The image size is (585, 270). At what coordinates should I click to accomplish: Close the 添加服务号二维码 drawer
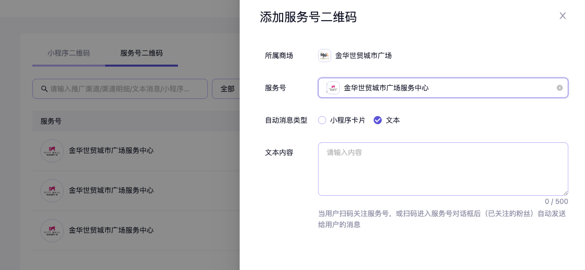point(562,16)
